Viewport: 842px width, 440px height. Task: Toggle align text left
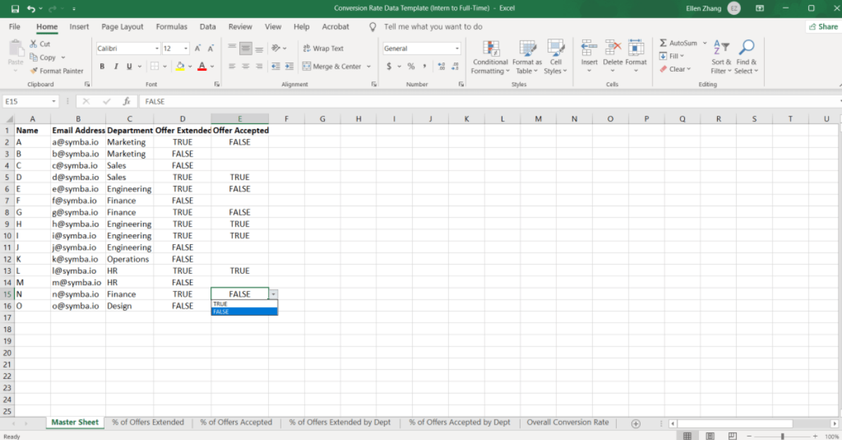point(232,67)
